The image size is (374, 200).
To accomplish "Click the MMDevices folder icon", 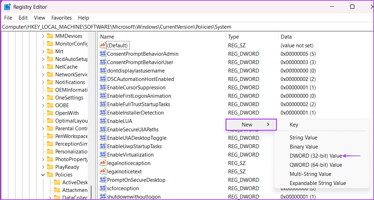I will (x=50, y=36).
